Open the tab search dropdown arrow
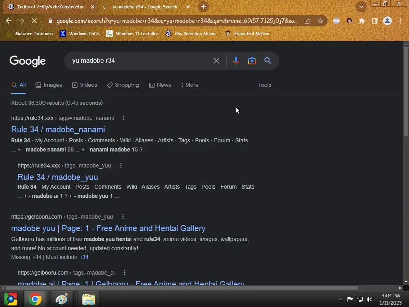 (361, 7)
